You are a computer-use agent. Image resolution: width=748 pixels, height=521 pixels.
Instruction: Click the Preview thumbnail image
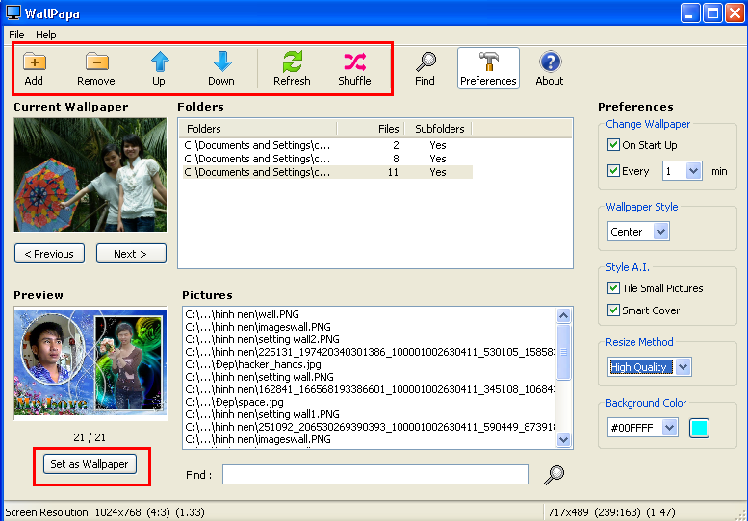coord(90,363)
